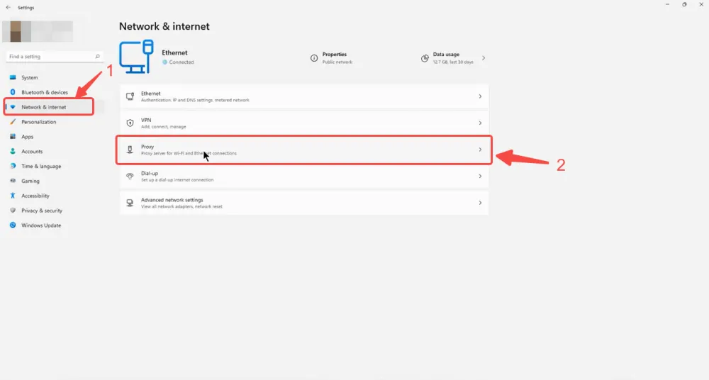Screen dimensions: 709x380
Task: Click the Accounts person icon
Action: tap(13, 151)
